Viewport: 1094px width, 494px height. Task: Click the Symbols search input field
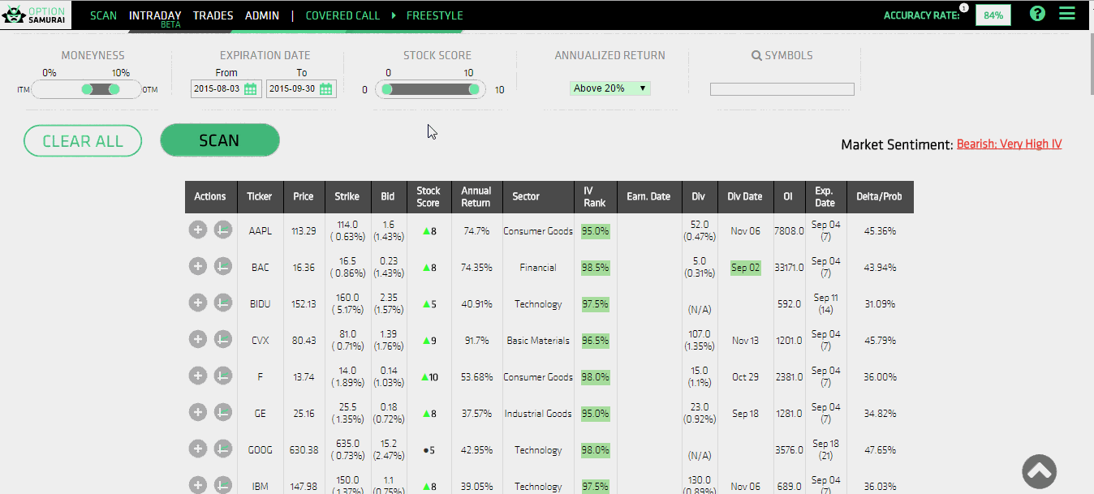[782, 89]
